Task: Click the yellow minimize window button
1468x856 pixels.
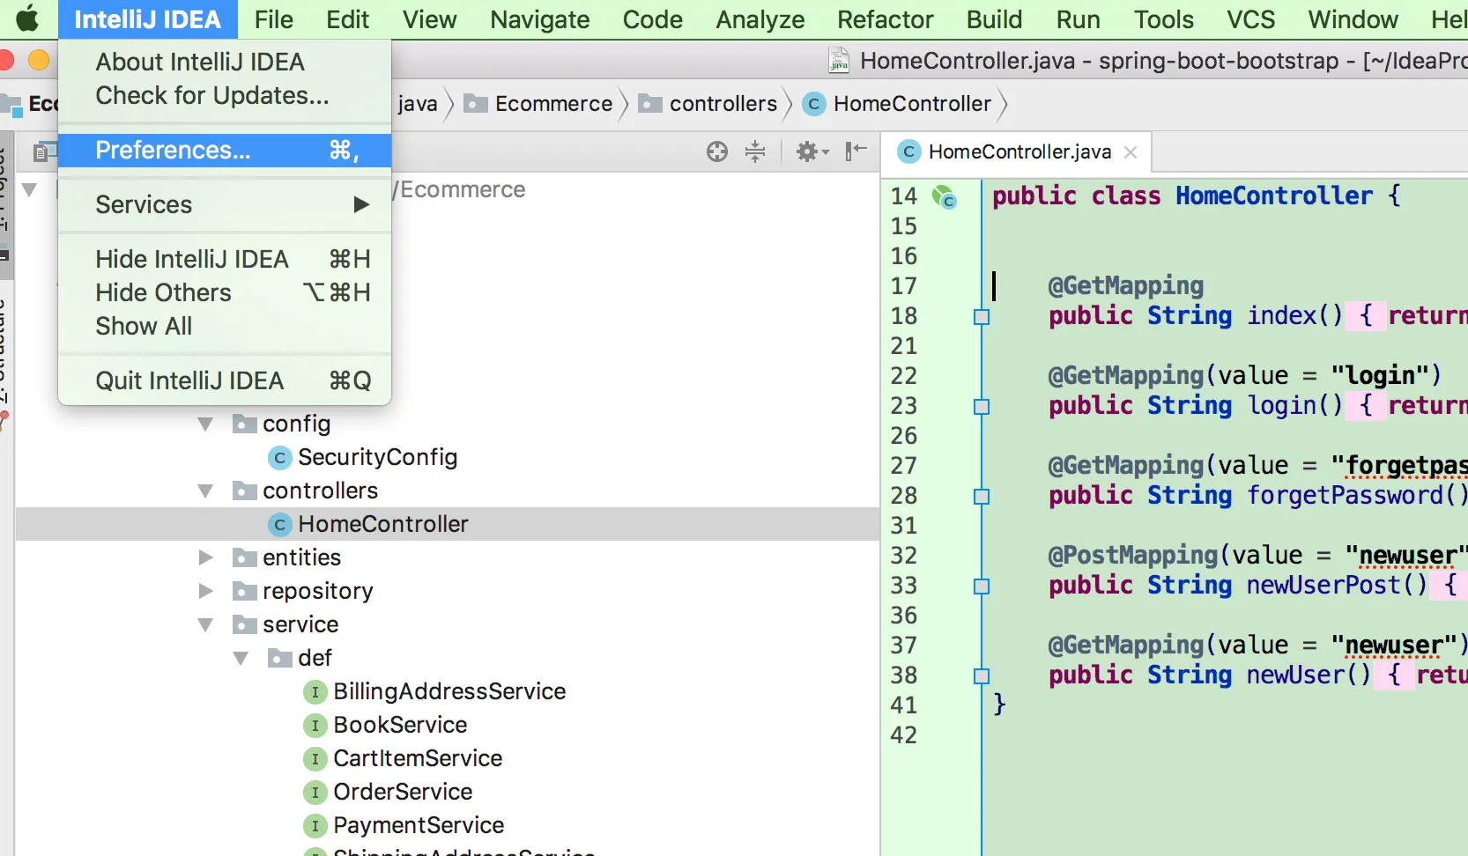Action: 39,60
